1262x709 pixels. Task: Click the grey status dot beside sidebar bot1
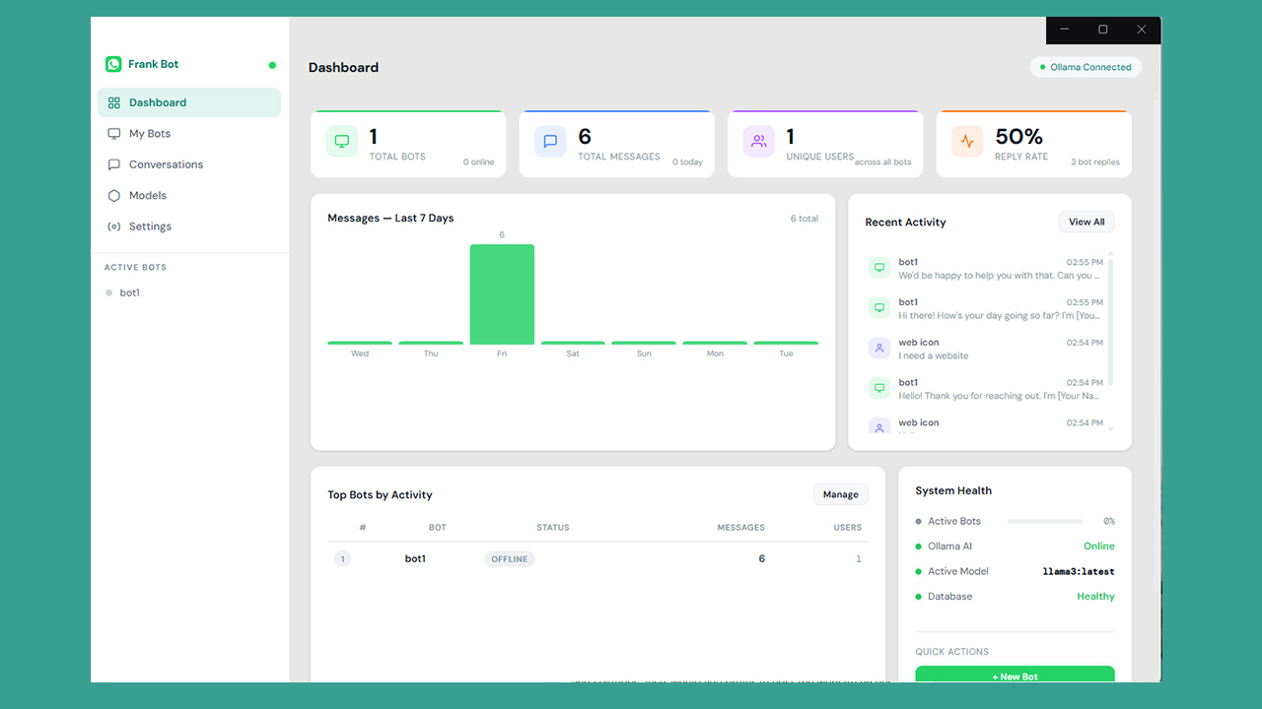point(109,292)
